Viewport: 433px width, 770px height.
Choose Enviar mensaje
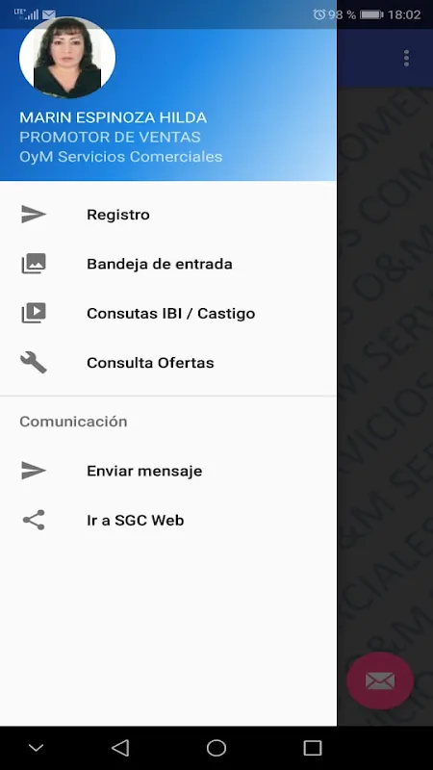(168, 471)
